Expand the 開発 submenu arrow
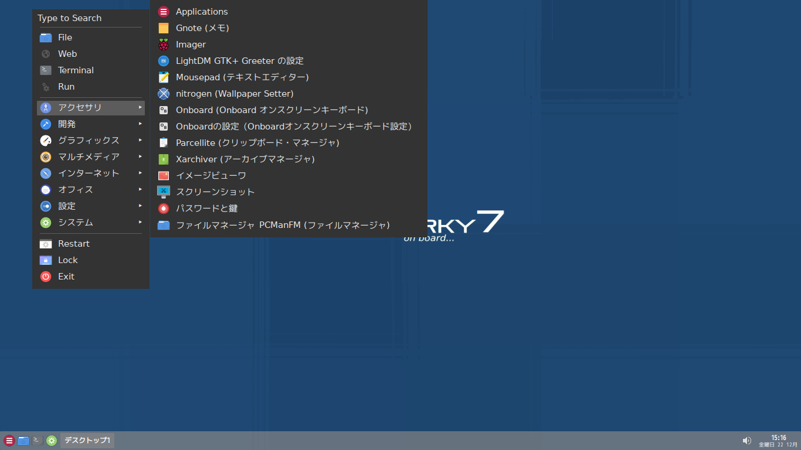This screenshot has height=450, width=801. [140, 124]
